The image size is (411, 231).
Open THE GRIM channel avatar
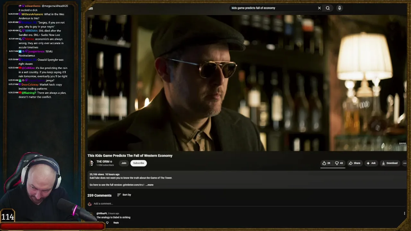click(91, 163)
